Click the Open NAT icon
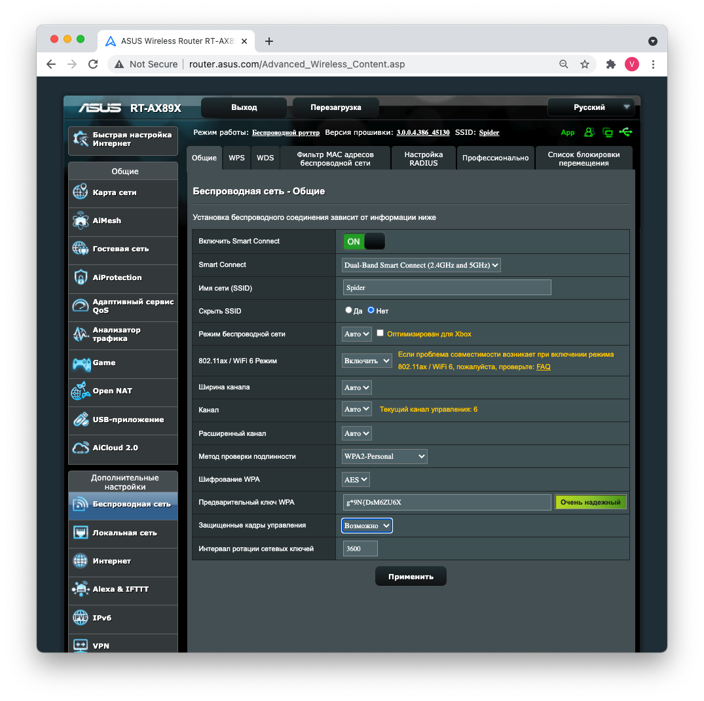This screenshot has height=701, width=704. point(81,391)
